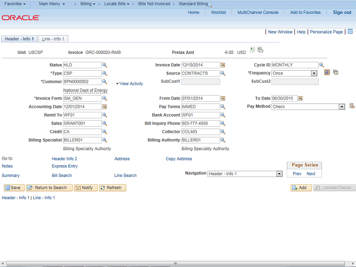Click the Return to Search button
356x267 pixels.
(x=48, y=188)
